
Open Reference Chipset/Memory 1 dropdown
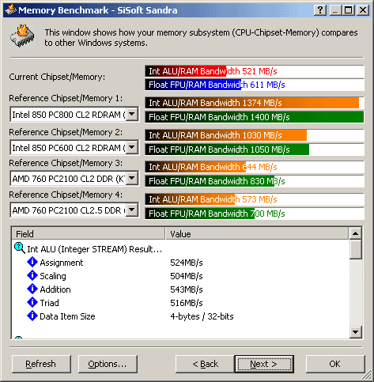pos(132,114)
